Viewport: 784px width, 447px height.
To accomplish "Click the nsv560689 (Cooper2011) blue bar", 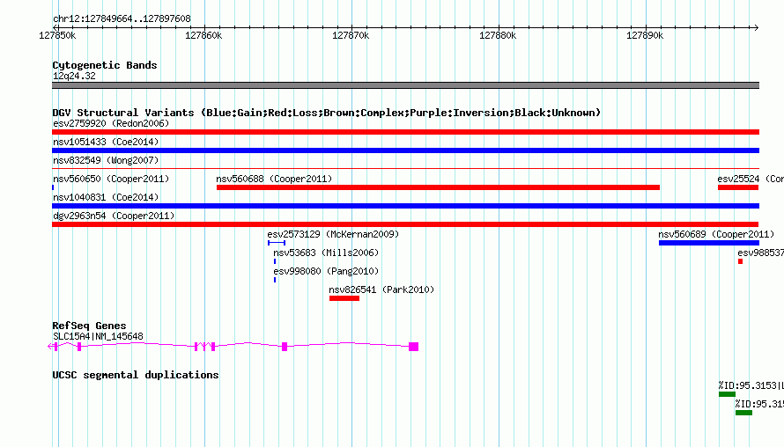I will click(709, 243).
